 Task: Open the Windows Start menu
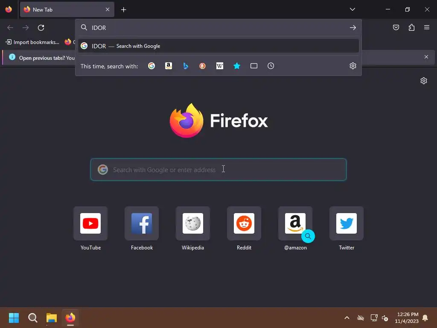[14, 318]
